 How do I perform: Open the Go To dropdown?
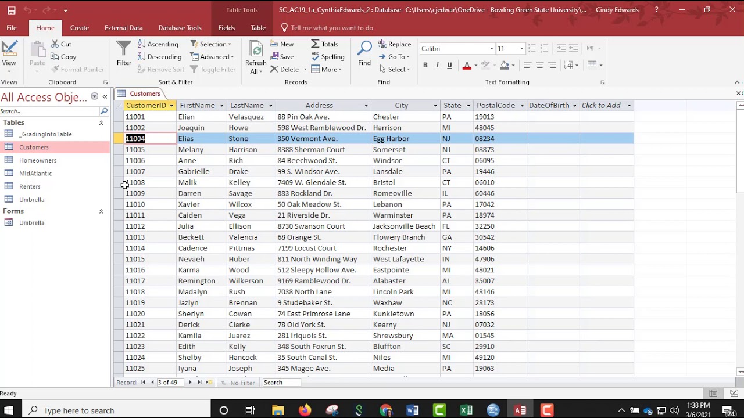pyautogui.click(x=394, y=57)
